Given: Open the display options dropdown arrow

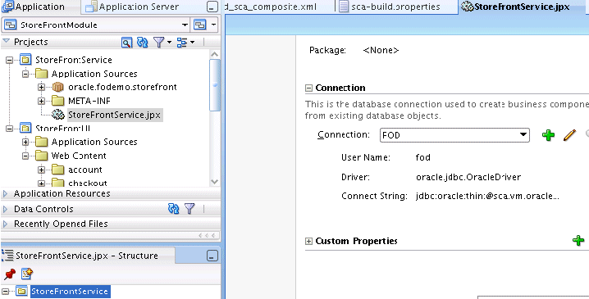Looking at the screenshot, I should click(x=192, y=43).
